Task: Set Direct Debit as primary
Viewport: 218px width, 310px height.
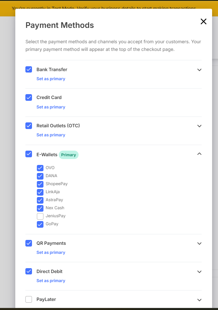Action: (x=51, y=281)
